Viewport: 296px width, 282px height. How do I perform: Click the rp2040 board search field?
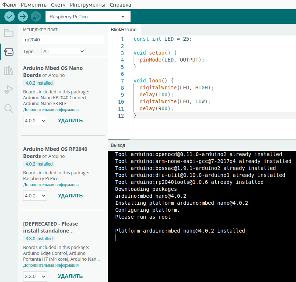(63, 40)
